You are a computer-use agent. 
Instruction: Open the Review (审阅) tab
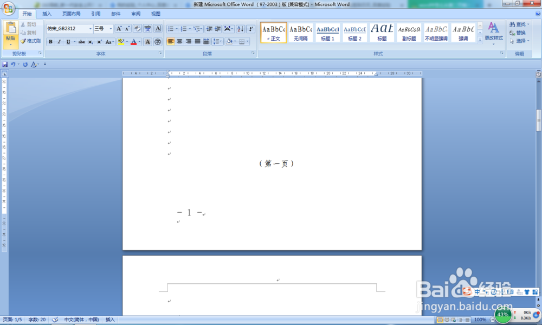(136, 14)
